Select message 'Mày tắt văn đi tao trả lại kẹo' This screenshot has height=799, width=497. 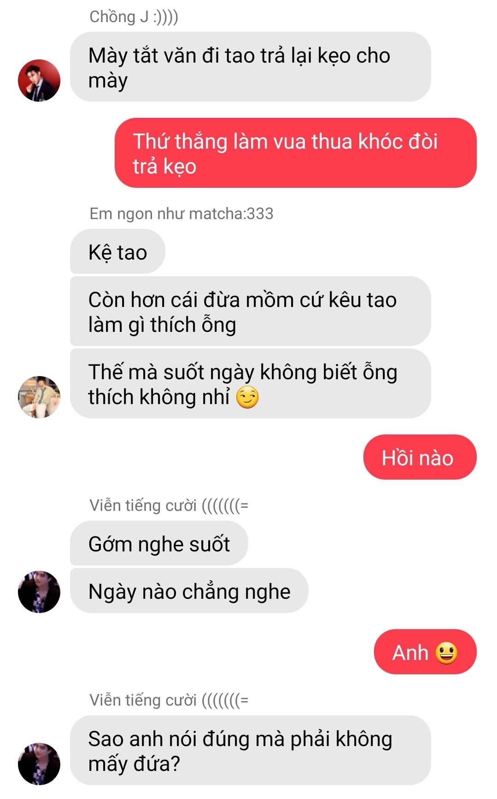(250, 67)
